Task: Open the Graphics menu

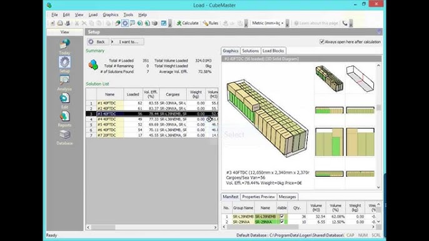Action: [111, 15]
